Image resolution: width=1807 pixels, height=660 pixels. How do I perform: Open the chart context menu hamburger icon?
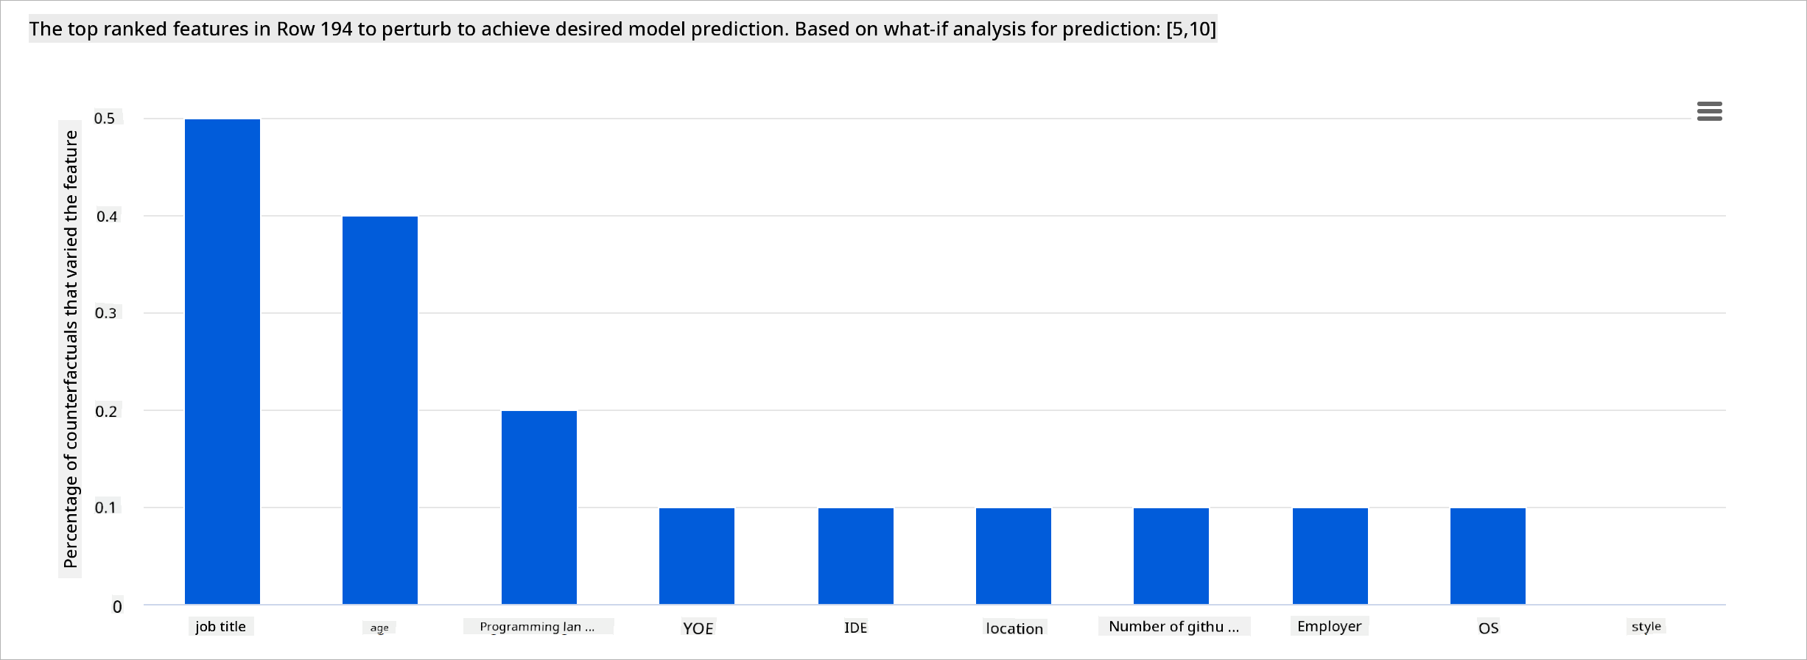(x=1709, y=111)
